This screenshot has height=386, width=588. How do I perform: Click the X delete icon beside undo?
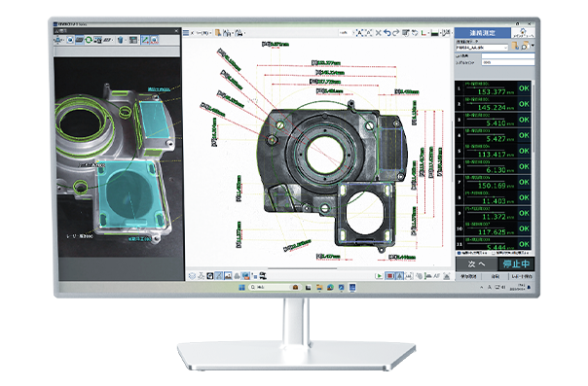click(x=379, y=33)
